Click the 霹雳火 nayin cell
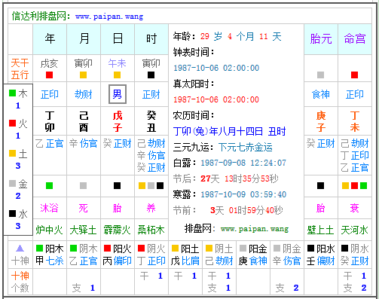The image size is (379, 299). pos(117,230)
